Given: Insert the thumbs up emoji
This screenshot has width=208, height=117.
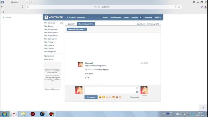Looking at the screenshot, I should coord(107,97).
